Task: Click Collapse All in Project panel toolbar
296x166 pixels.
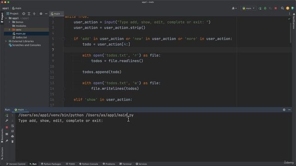Action: (34, 14)
